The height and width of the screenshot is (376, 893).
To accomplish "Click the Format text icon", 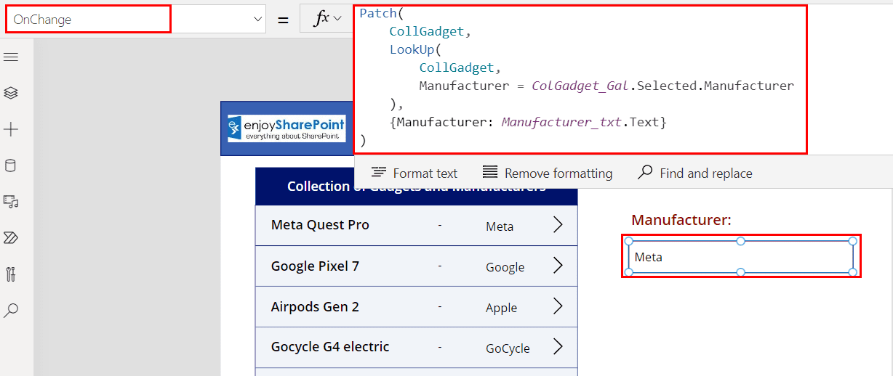I will coord(378,173).
